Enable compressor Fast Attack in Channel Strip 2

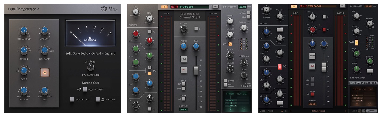point(249,12)
